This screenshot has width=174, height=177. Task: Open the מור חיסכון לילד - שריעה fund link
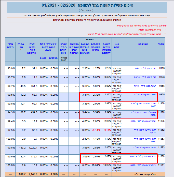pos(145,77)
